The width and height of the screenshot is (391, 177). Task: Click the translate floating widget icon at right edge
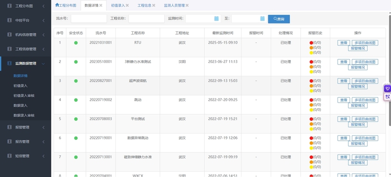pyautogui.click(x=387, y=97)
